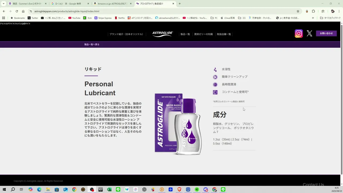Open Windows search from taskbar
The width and height of the screenshot is (343, 193).
click(13, 190)
